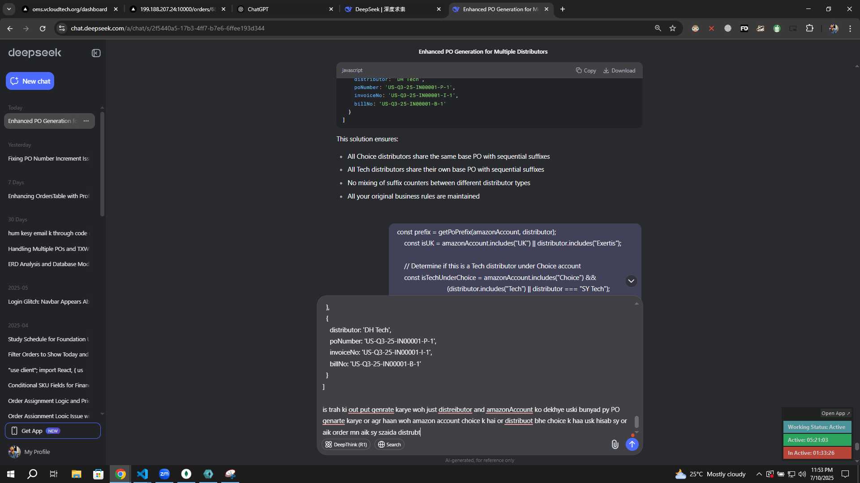The height and width of the screenshot is (483, 860).
Task: Open File Explorer from taskbar
Action: [76, 474]
